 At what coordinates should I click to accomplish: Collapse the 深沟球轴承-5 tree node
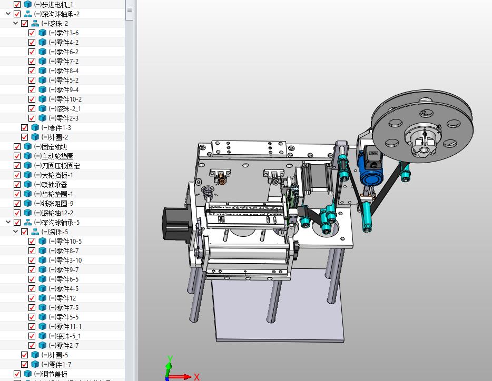[8, 222]
